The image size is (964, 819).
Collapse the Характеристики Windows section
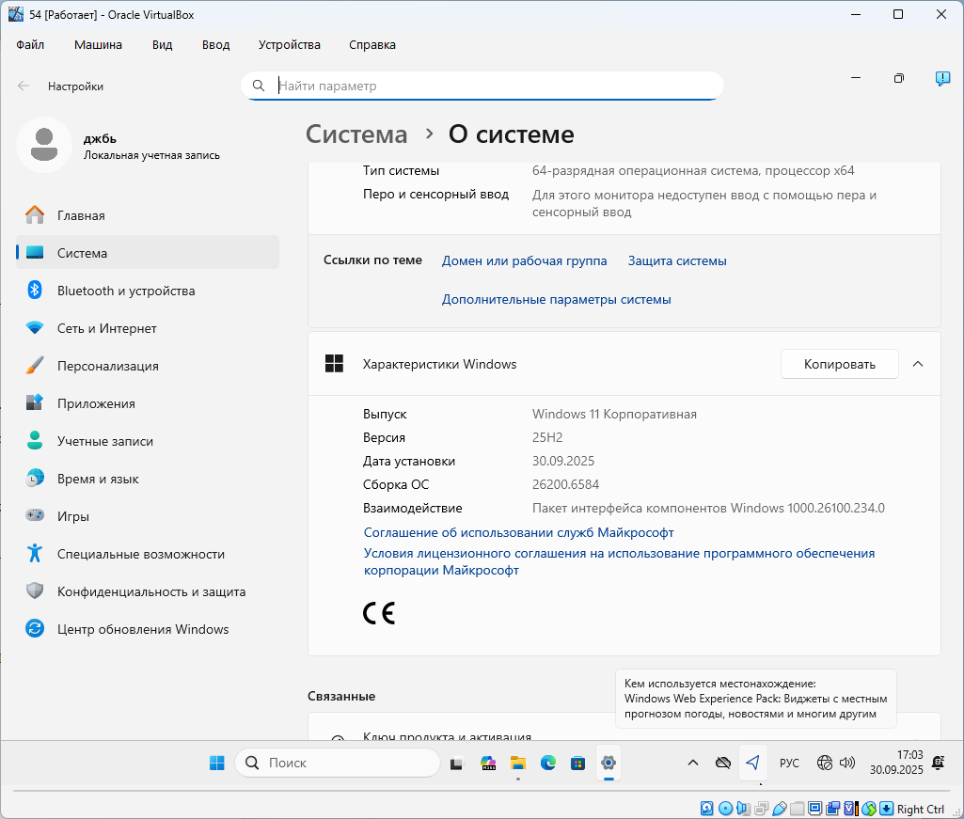919,364
